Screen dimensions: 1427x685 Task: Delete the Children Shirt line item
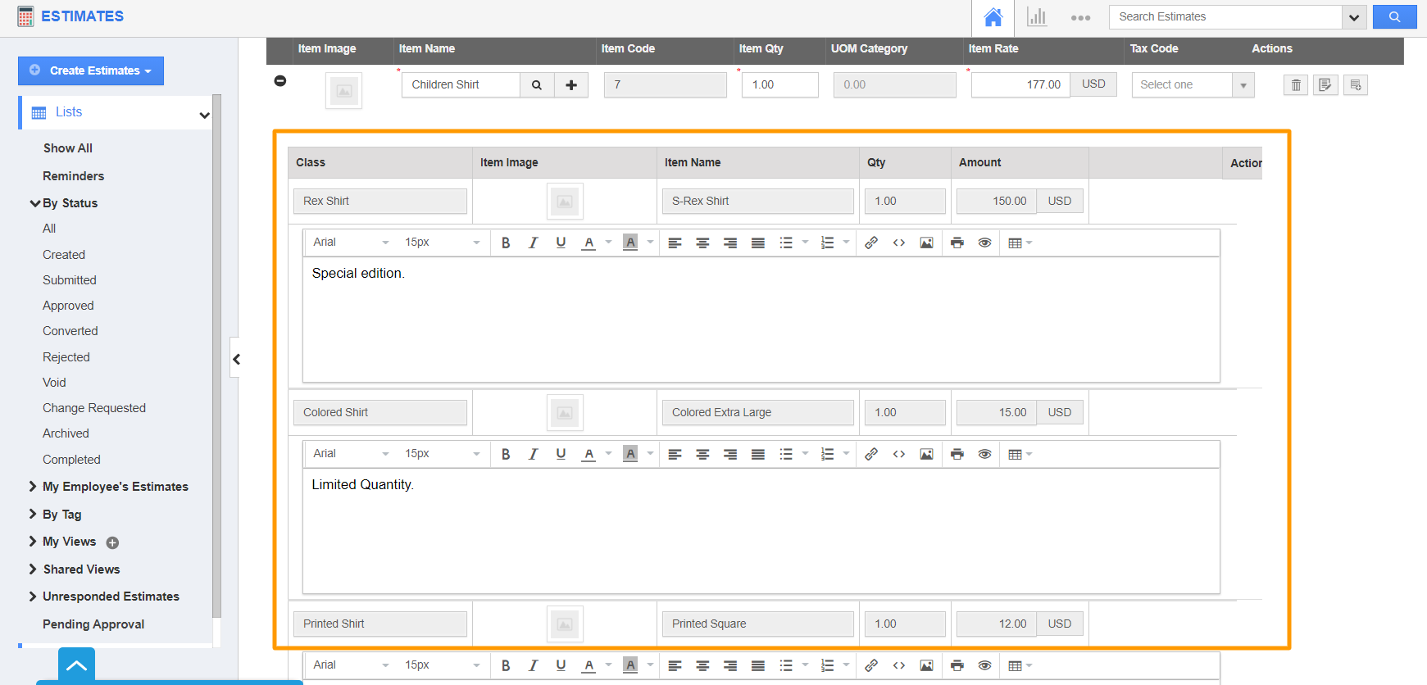1295,85
